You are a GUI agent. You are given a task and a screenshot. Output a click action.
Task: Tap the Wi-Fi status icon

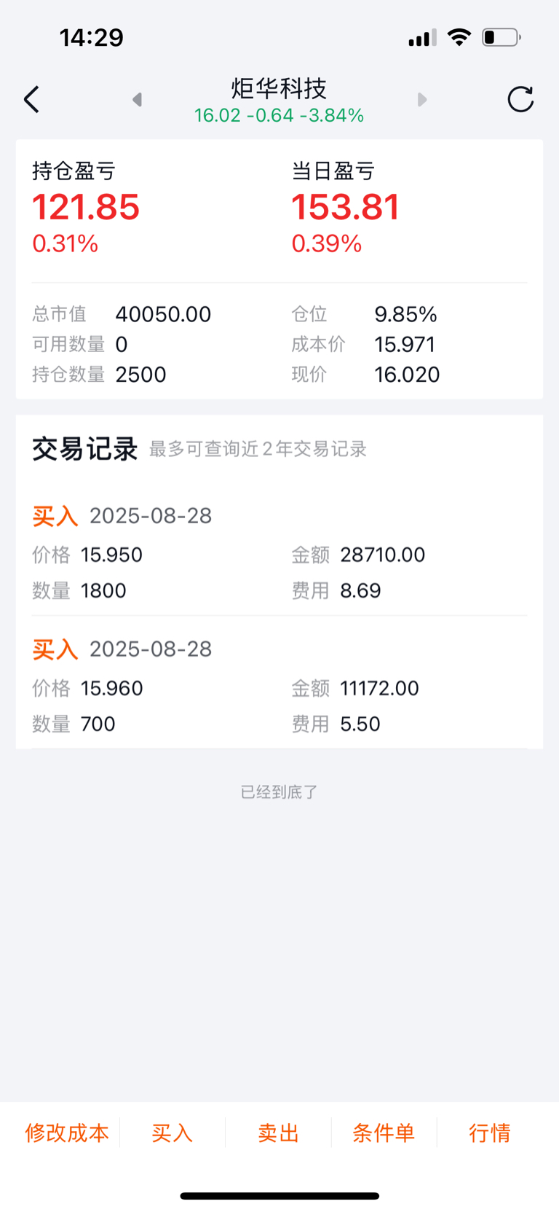[459, 37]
